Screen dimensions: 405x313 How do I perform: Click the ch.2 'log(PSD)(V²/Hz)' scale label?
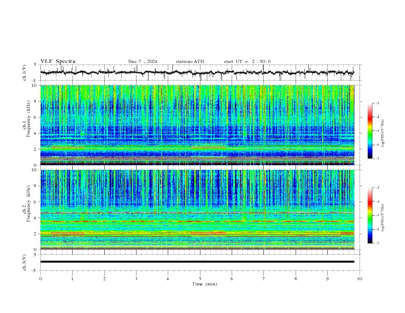click(x=382, y=218)
